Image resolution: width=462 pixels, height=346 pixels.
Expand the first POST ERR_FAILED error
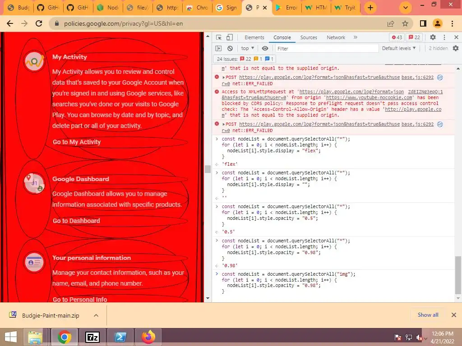(x=224, y=77)
